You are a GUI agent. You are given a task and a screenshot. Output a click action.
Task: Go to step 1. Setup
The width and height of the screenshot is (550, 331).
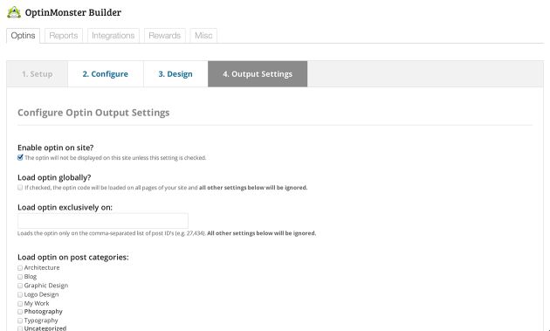pyautogui.click(x=38, y=74)
